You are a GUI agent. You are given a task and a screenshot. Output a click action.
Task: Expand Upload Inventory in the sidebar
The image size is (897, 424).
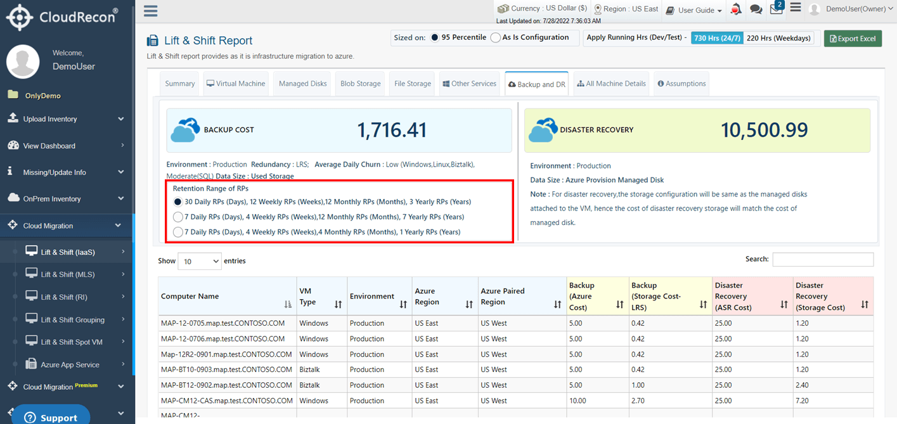[x=67, y=119]
